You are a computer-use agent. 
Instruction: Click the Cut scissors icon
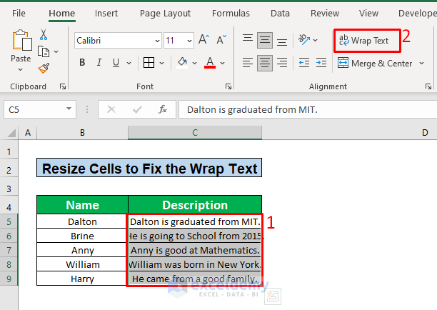point(44,34)
